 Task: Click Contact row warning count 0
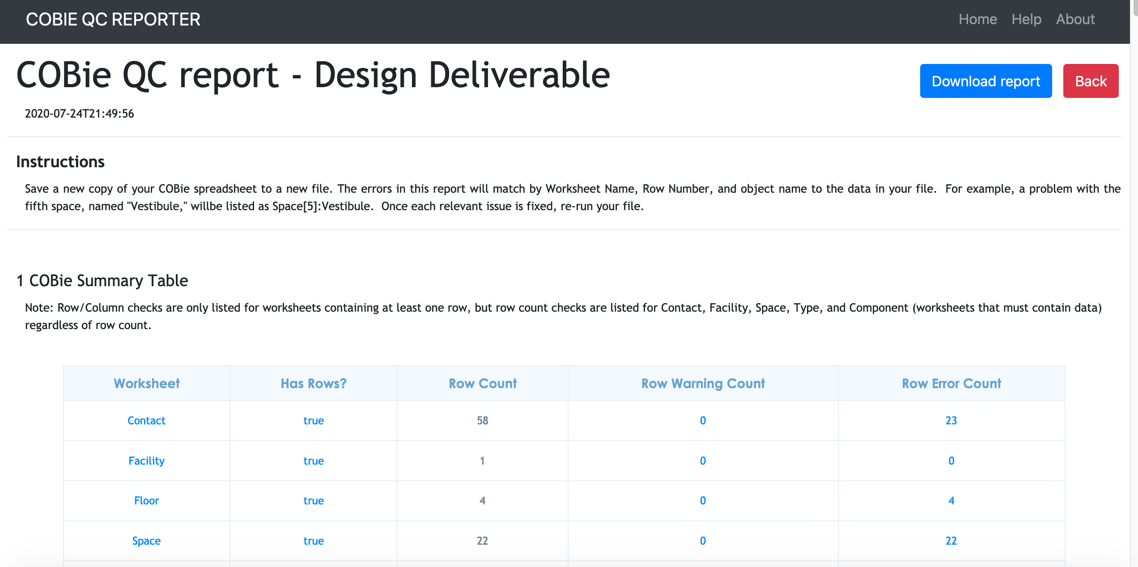pos(703,420)
